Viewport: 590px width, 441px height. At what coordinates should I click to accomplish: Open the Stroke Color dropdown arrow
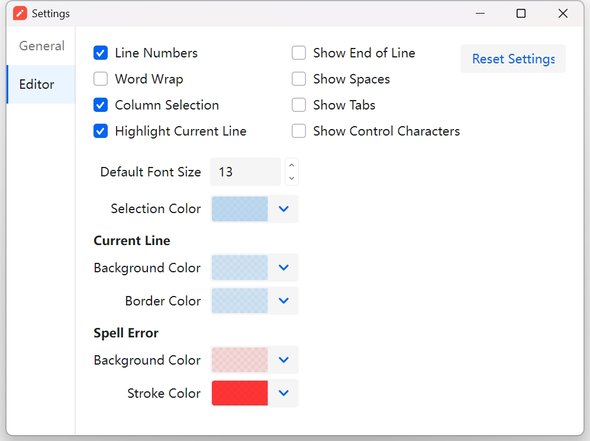click(x=283, y=393)
